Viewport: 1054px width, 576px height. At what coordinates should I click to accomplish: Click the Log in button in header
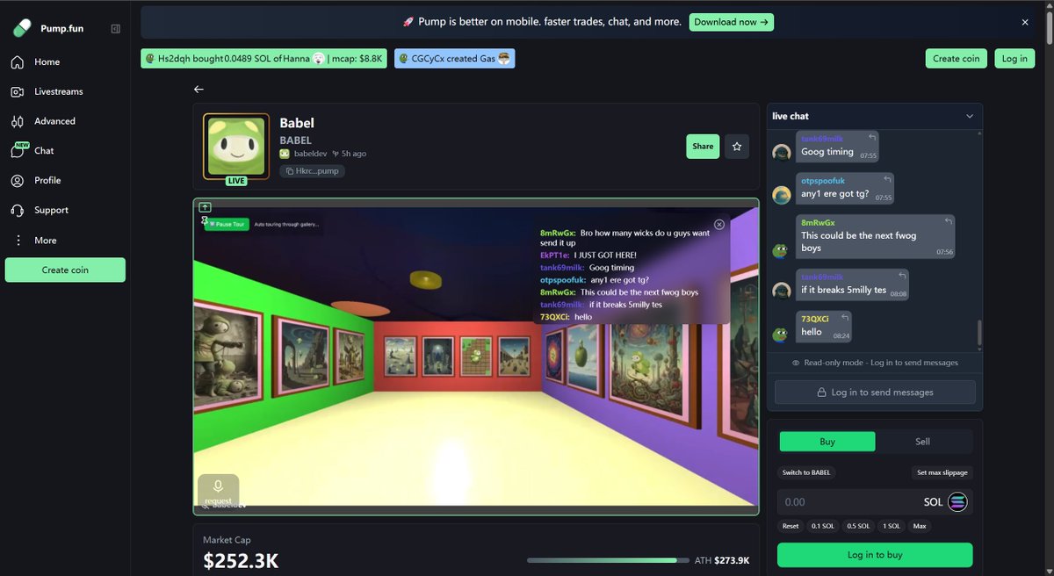click(1014, 59)
